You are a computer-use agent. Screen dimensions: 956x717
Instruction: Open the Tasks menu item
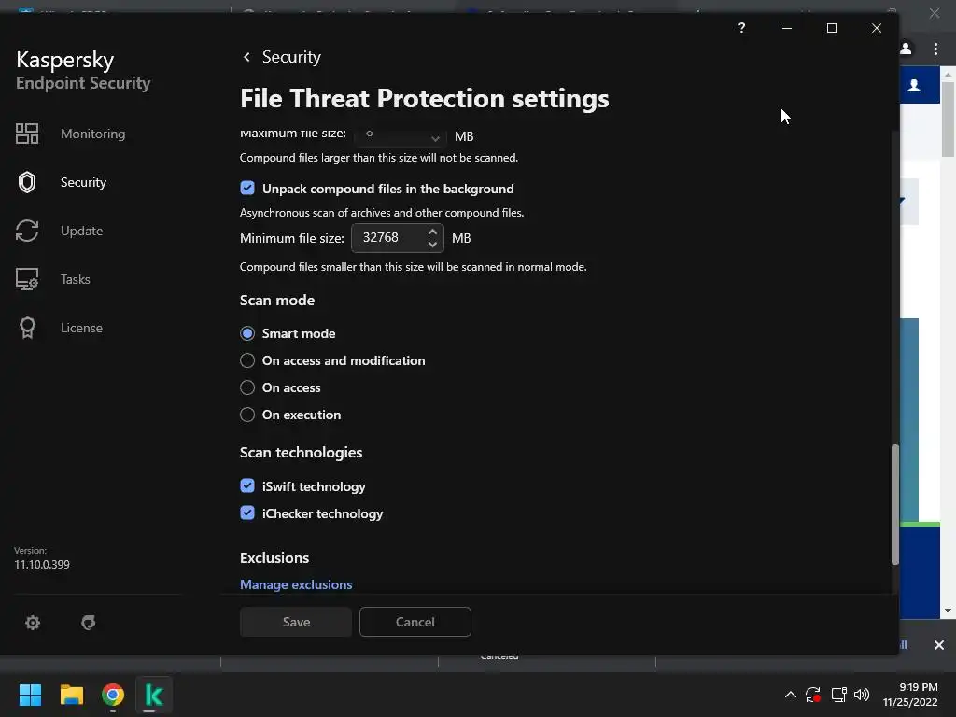point(76,279)
